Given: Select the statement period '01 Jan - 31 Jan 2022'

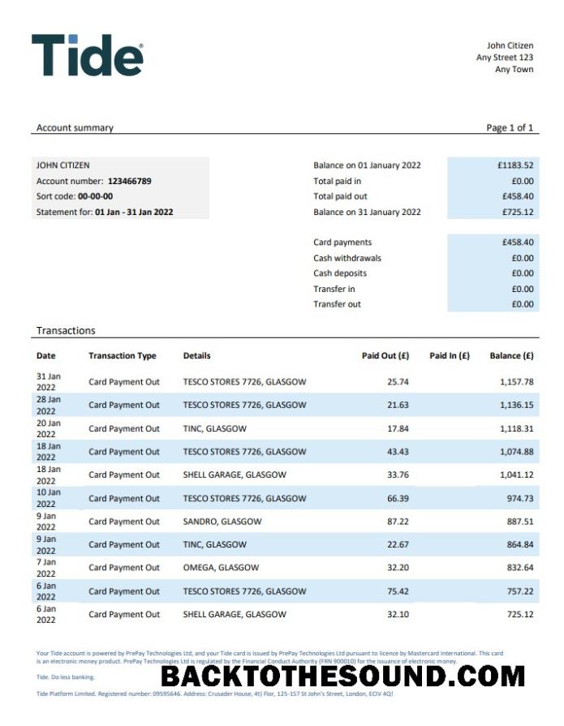Looking at the screenshot, I should pyautogui.click(x=134, y=212).
